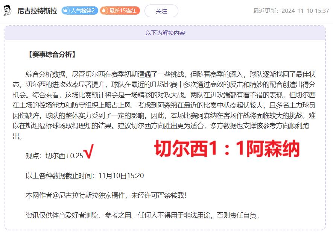This screenshot has width=333, height=233.
Task: Click the 本网作者@尼古拉特斯拉独家稿件 copyright line
Action: [x=106, y=195]
